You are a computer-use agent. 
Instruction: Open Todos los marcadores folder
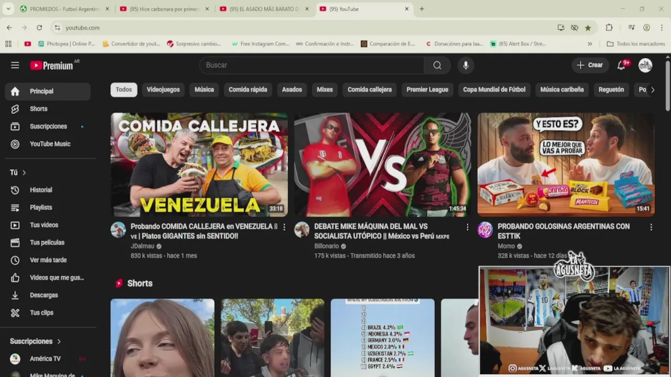[x=636, y=44]
